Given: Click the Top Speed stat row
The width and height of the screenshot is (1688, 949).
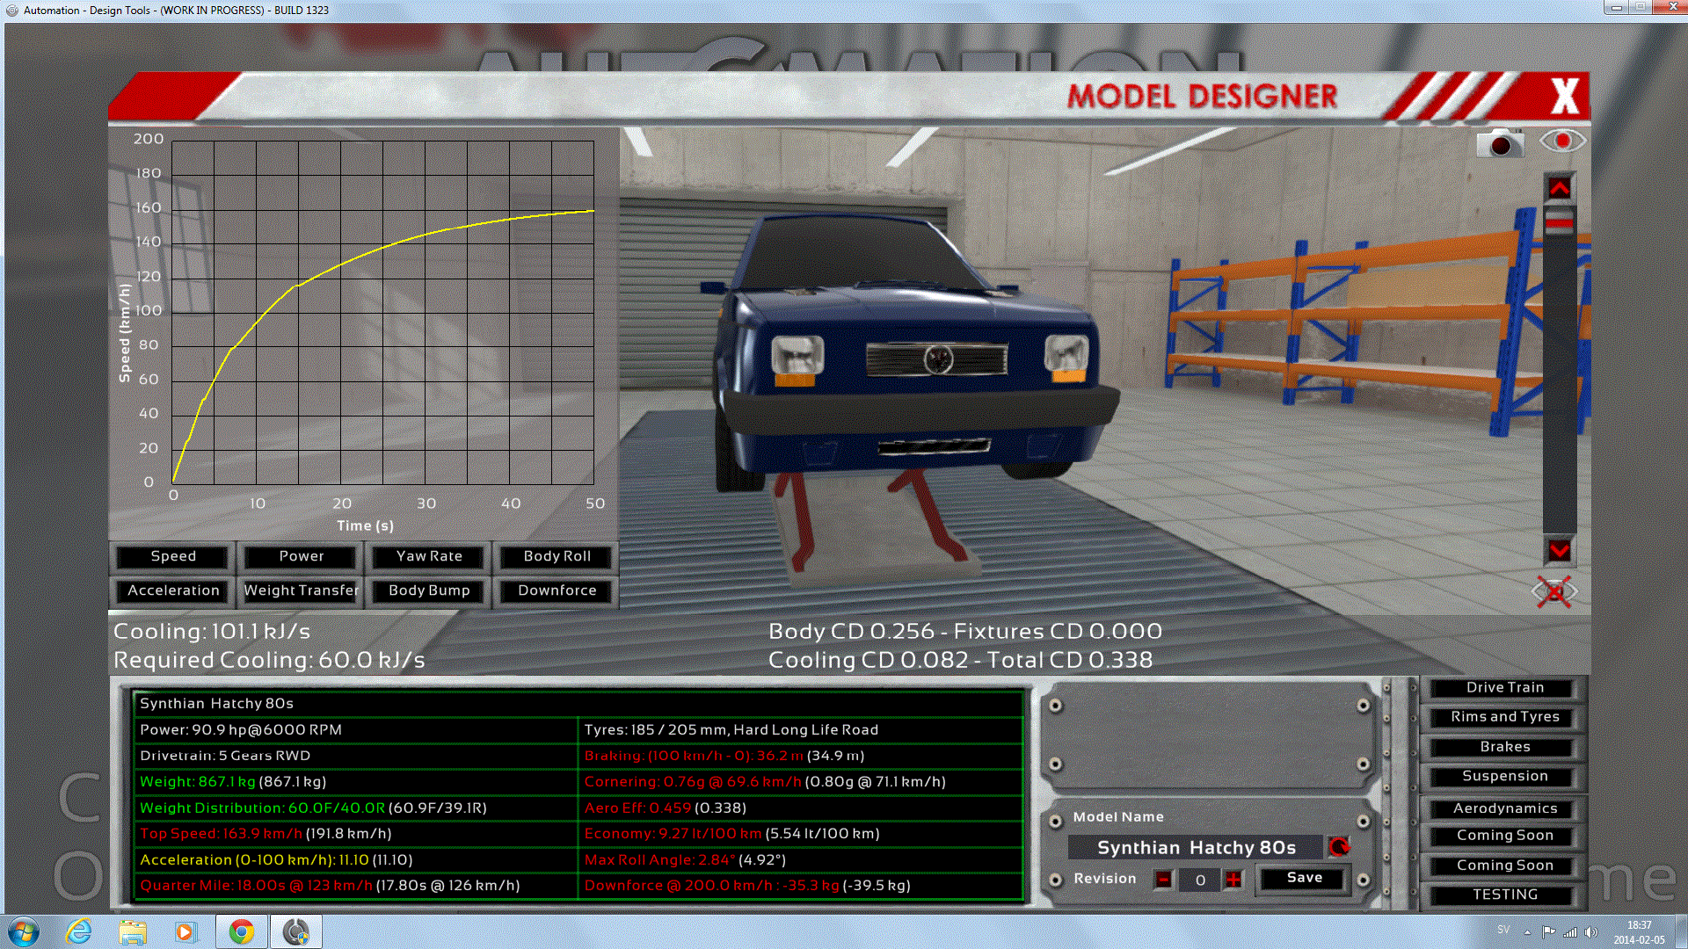Looking at the screenshot, I should point(356,834).
